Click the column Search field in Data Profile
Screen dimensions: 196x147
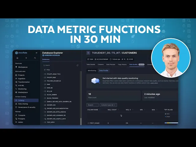click(x=92, y=105)
